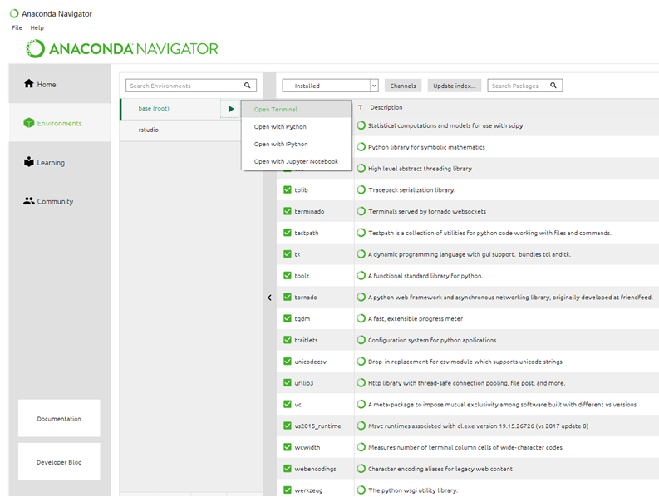The width and height of the screenshot is (659, 497).
Task: Click the Update index... button
Action: (x=455, y=86)
